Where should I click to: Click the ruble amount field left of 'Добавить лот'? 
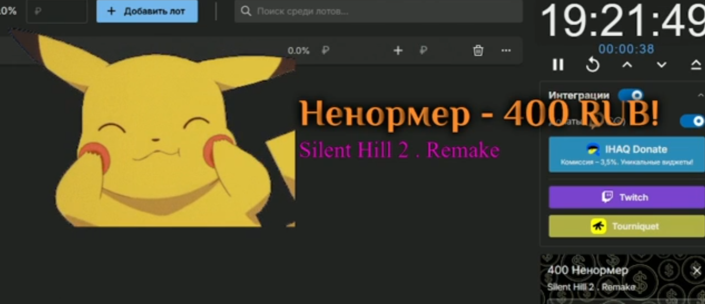tap(57, 11)
